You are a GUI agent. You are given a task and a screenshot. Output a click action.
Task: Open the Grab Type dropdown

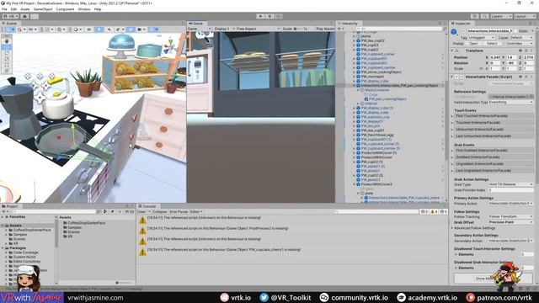tap(510, 184)
